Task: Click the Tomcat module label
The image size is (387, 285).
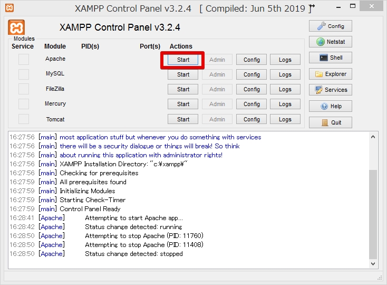Action: pyautogui.click(x=55, y=119)
